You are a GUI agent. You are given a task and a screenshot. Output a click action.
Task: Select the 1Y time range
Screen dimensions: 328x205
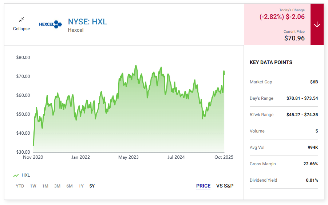(x=81, y=186)
